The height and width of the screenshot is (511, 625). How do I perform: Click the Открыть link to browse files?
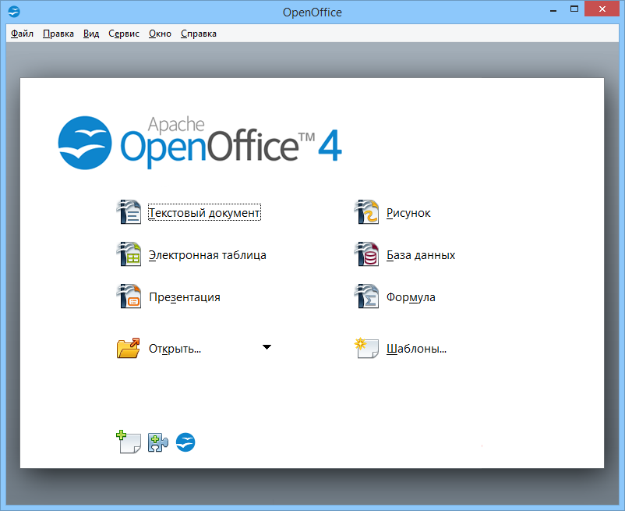point(173,348)
